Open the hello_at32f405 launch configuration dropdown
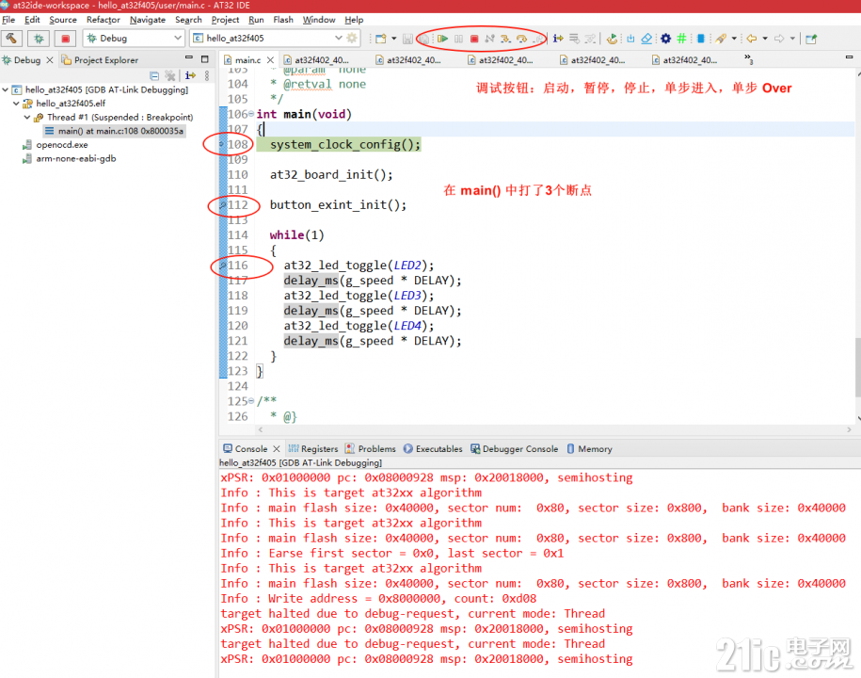Screen dimensions: 861x678 click(338, 38)
